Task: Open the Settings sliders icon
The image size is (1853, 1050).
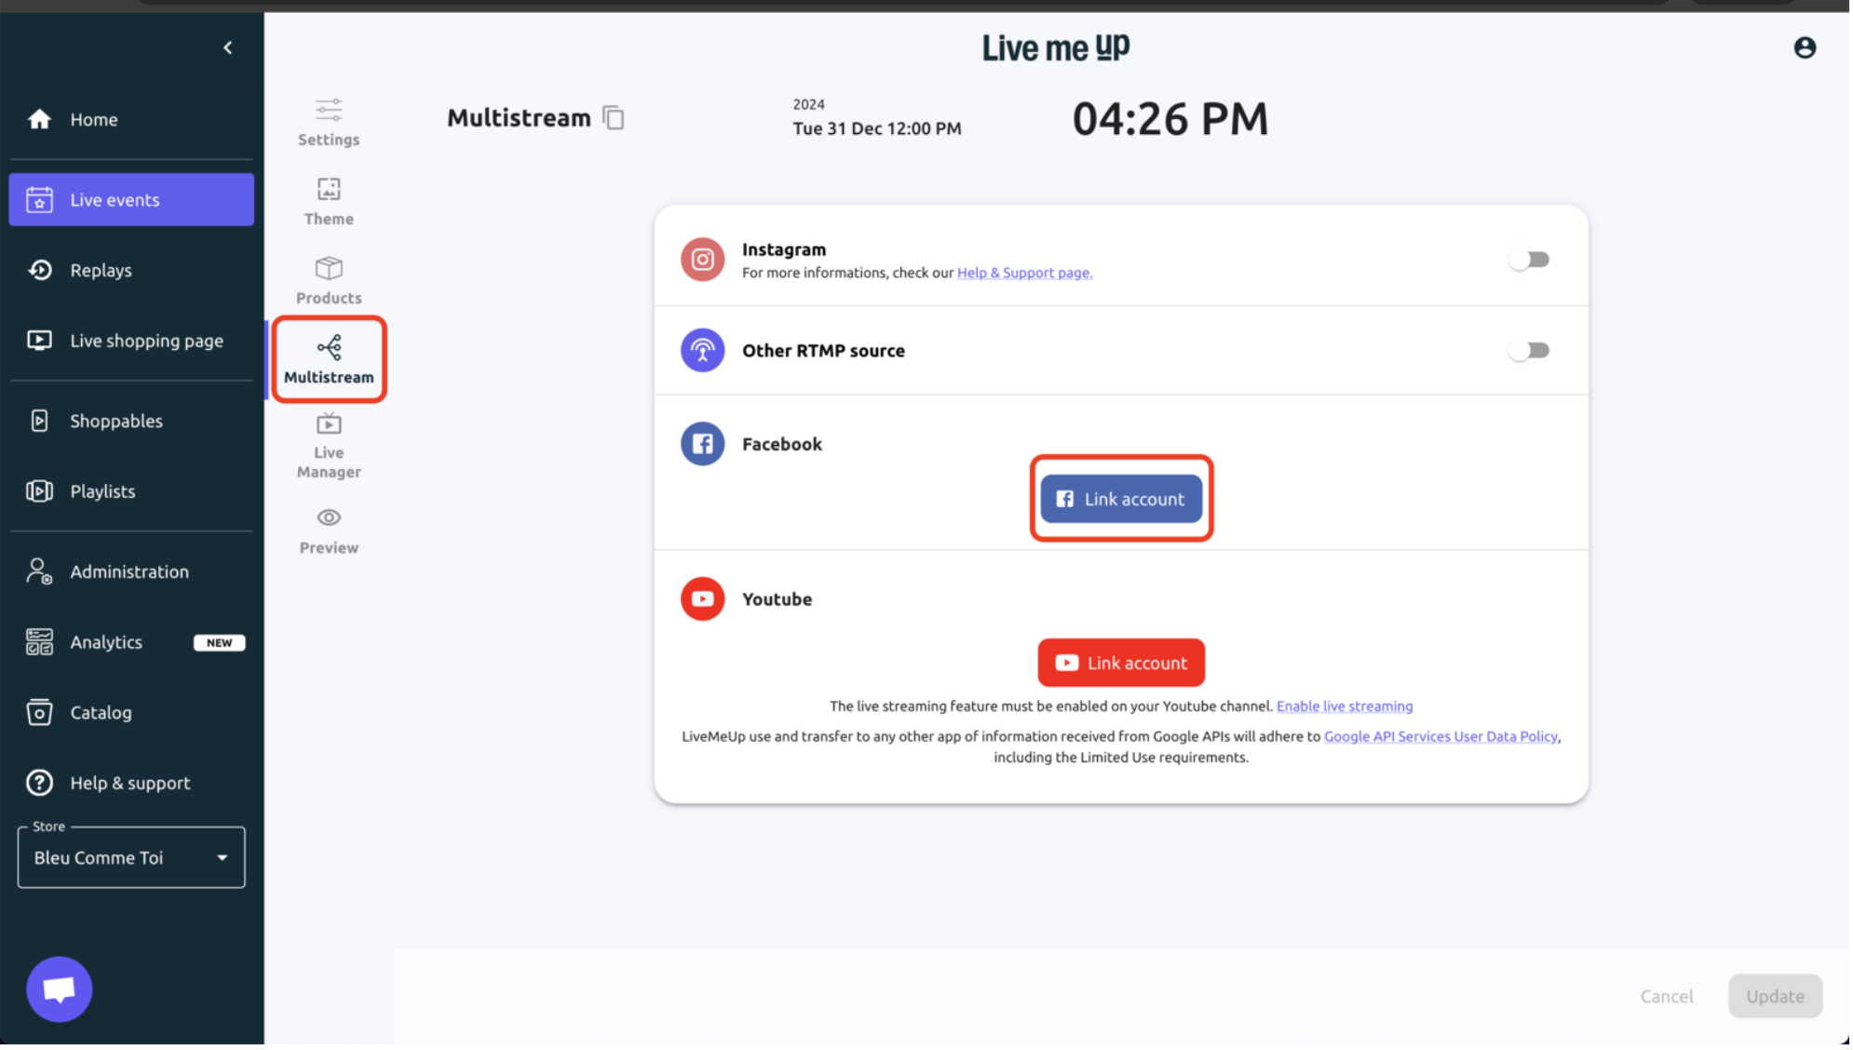Action: coord(329,111)
